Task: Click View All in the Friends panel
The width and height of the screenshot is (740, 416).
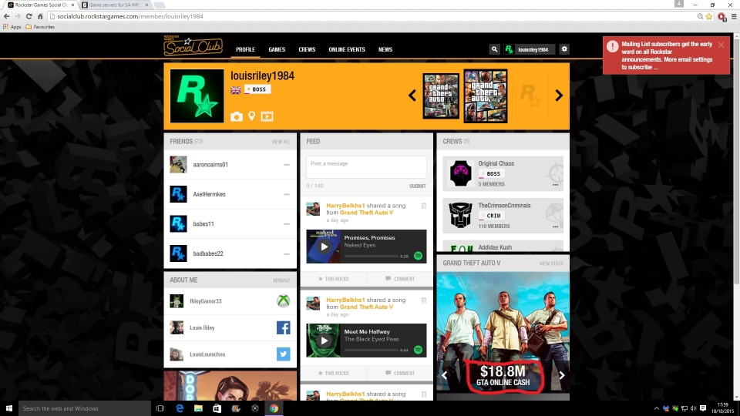Action: pos(281,142)
